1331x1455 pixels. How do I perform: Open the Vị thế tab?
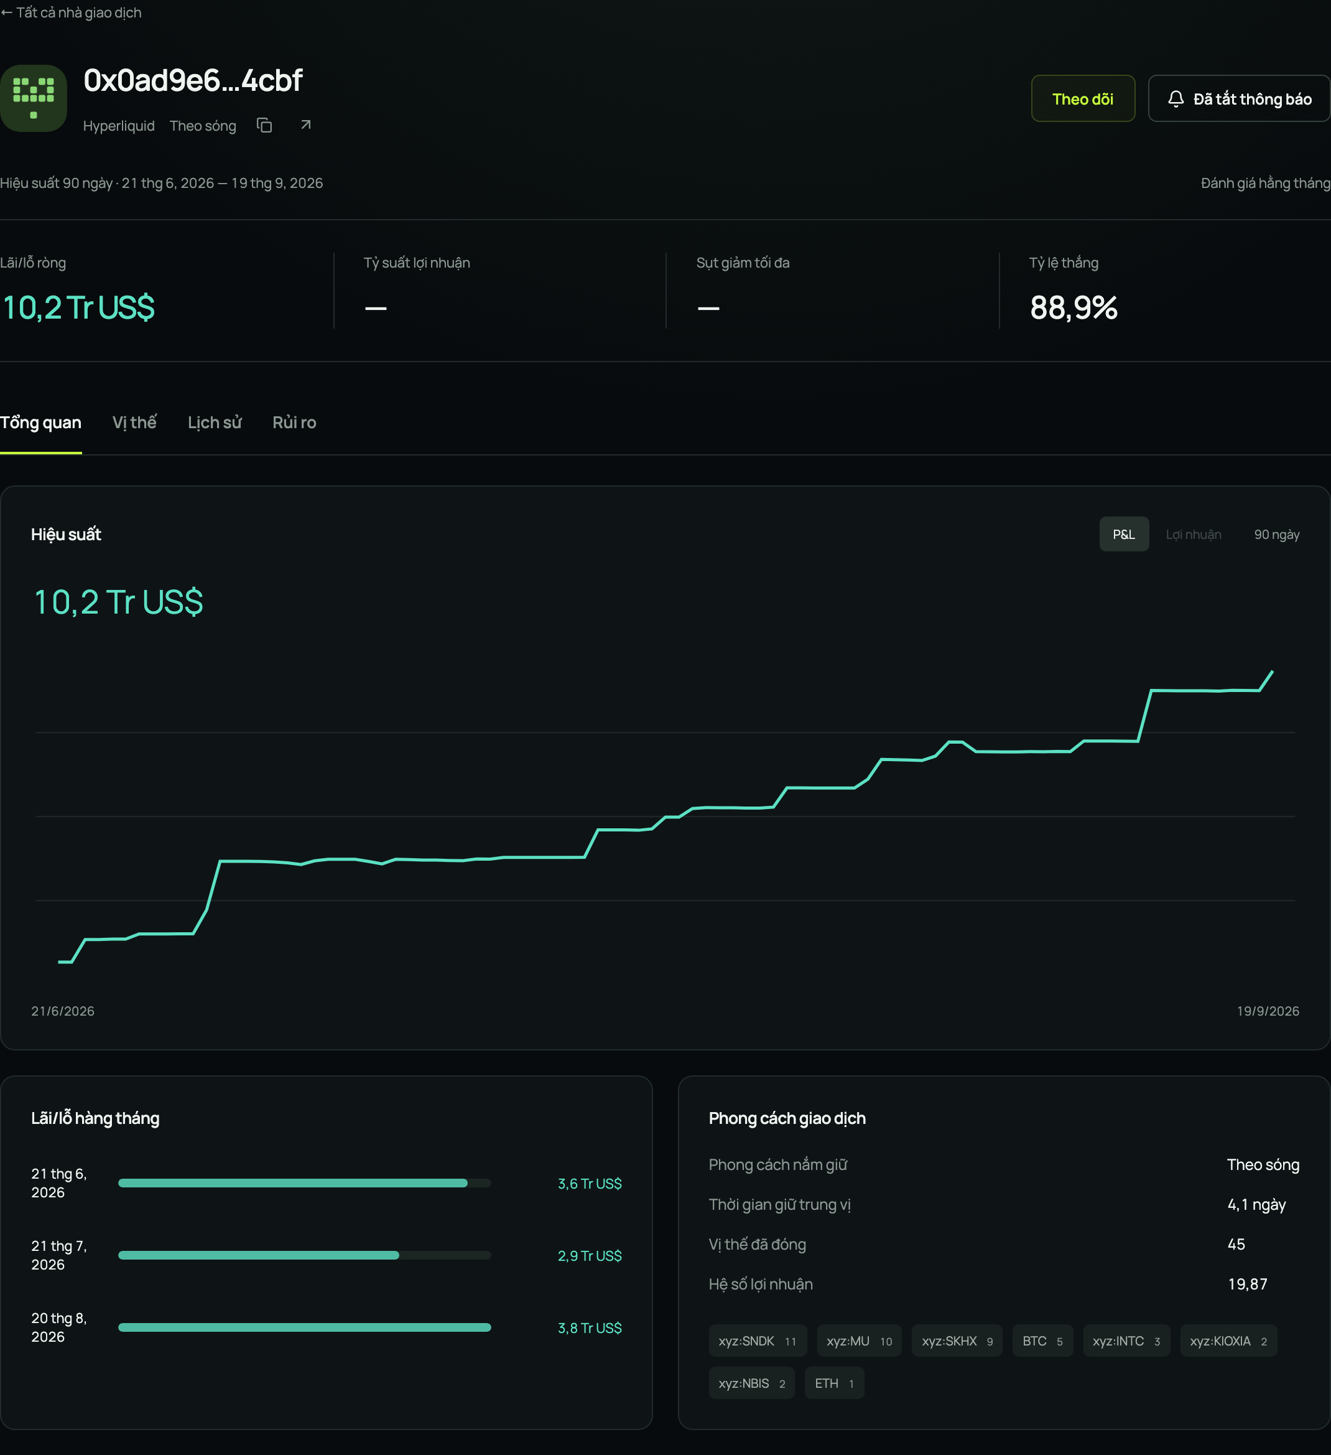click(134, 422)
